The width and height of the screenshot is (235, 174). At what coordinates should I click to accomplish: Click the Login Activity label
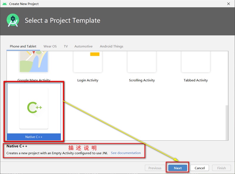pyautogui.click(x=88, y=80)
